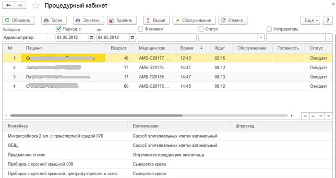Open calendar for start date 04.05.2018
This screenshot has width=336, height=178.
pyautogui.click(x=91, y=37)
